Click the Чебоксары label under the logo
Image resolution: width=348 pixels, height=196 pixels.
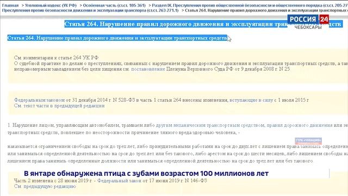[x=308, y=27]
